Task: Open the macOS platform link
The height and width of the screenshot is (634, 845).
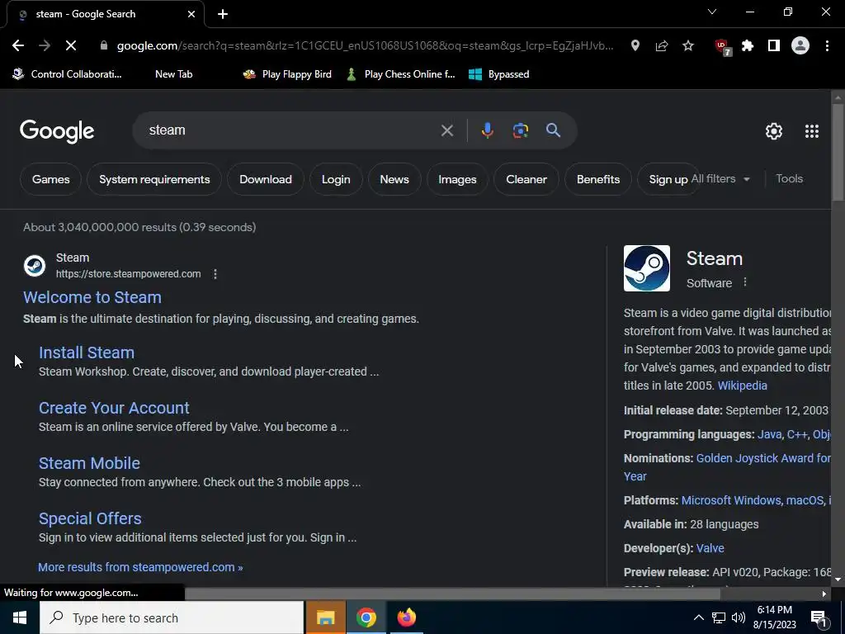Action: (x=805, y=500)
